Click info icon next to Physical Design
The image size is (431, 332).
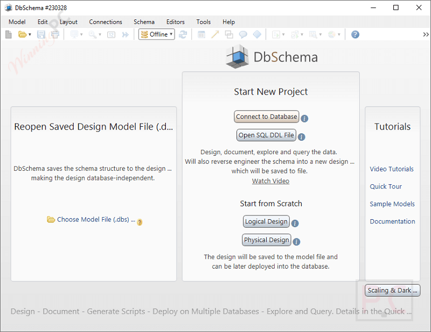tap(296, 242)
